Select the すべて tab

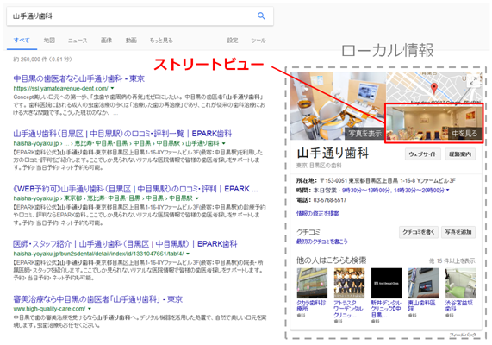tap(22, 41)
